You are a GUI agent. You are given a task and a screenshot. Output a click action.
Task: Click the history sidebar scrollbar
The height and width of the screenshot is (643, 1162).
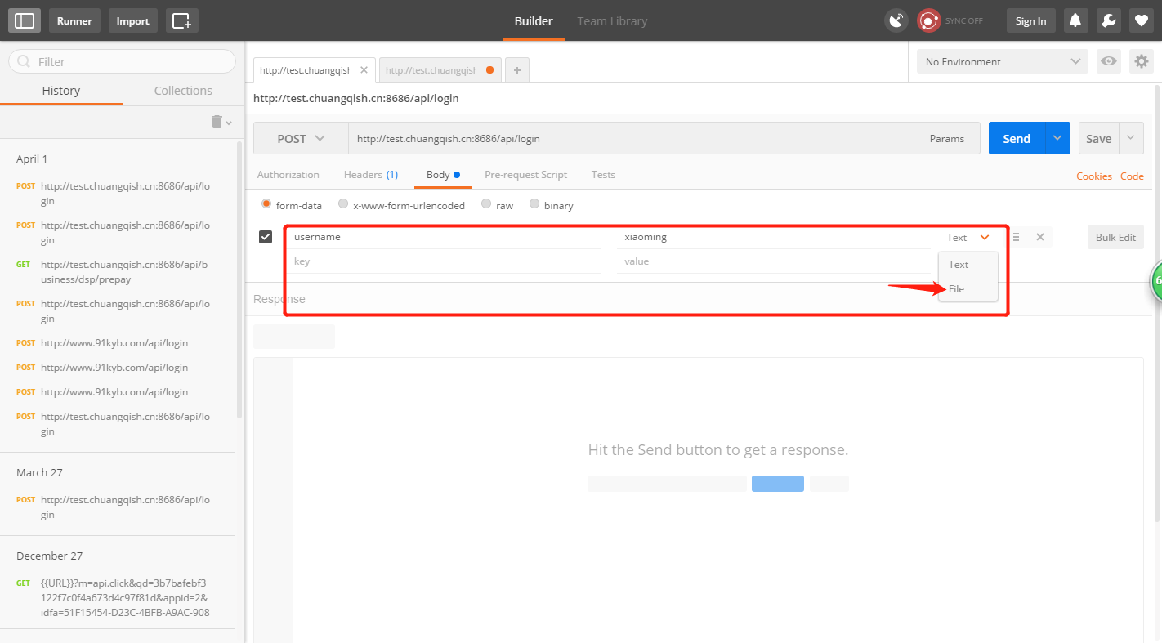[x=239, y=278]
